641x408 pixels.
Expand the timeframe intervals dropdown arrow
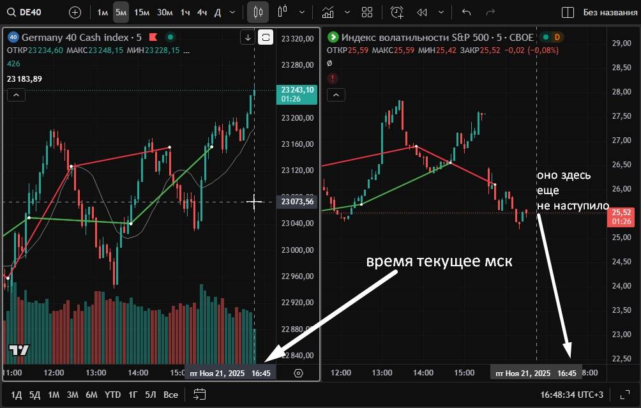[x=232, y=12]
